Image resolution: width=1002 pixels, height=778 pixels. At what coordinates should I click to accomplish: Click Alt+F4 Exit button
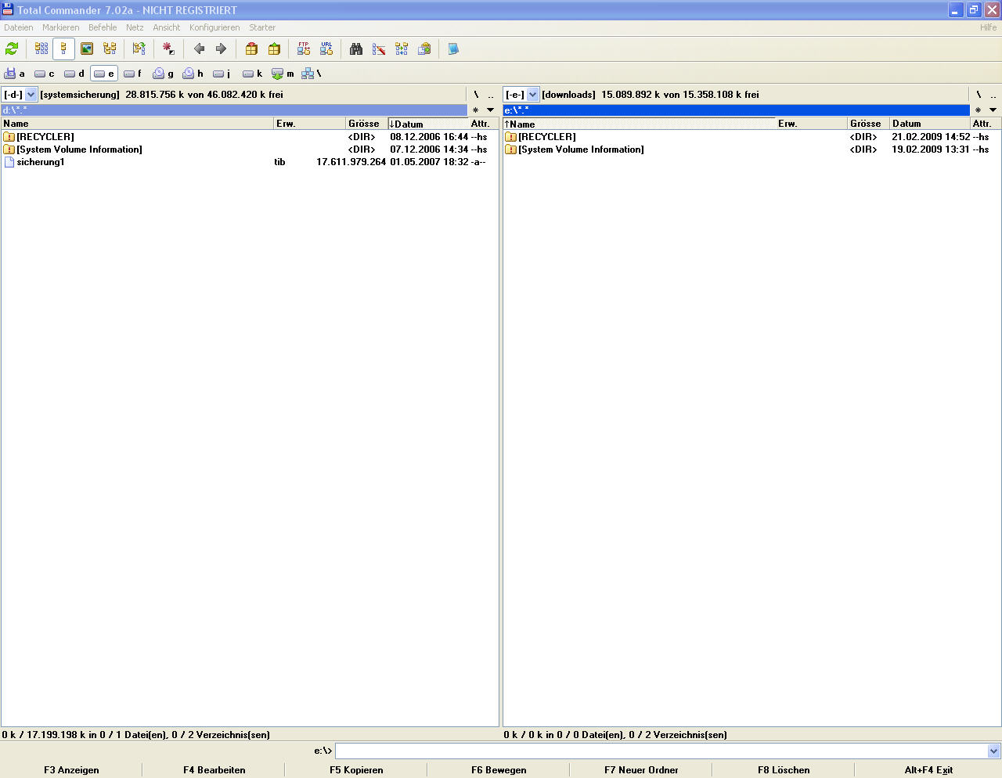click(928, 769)
